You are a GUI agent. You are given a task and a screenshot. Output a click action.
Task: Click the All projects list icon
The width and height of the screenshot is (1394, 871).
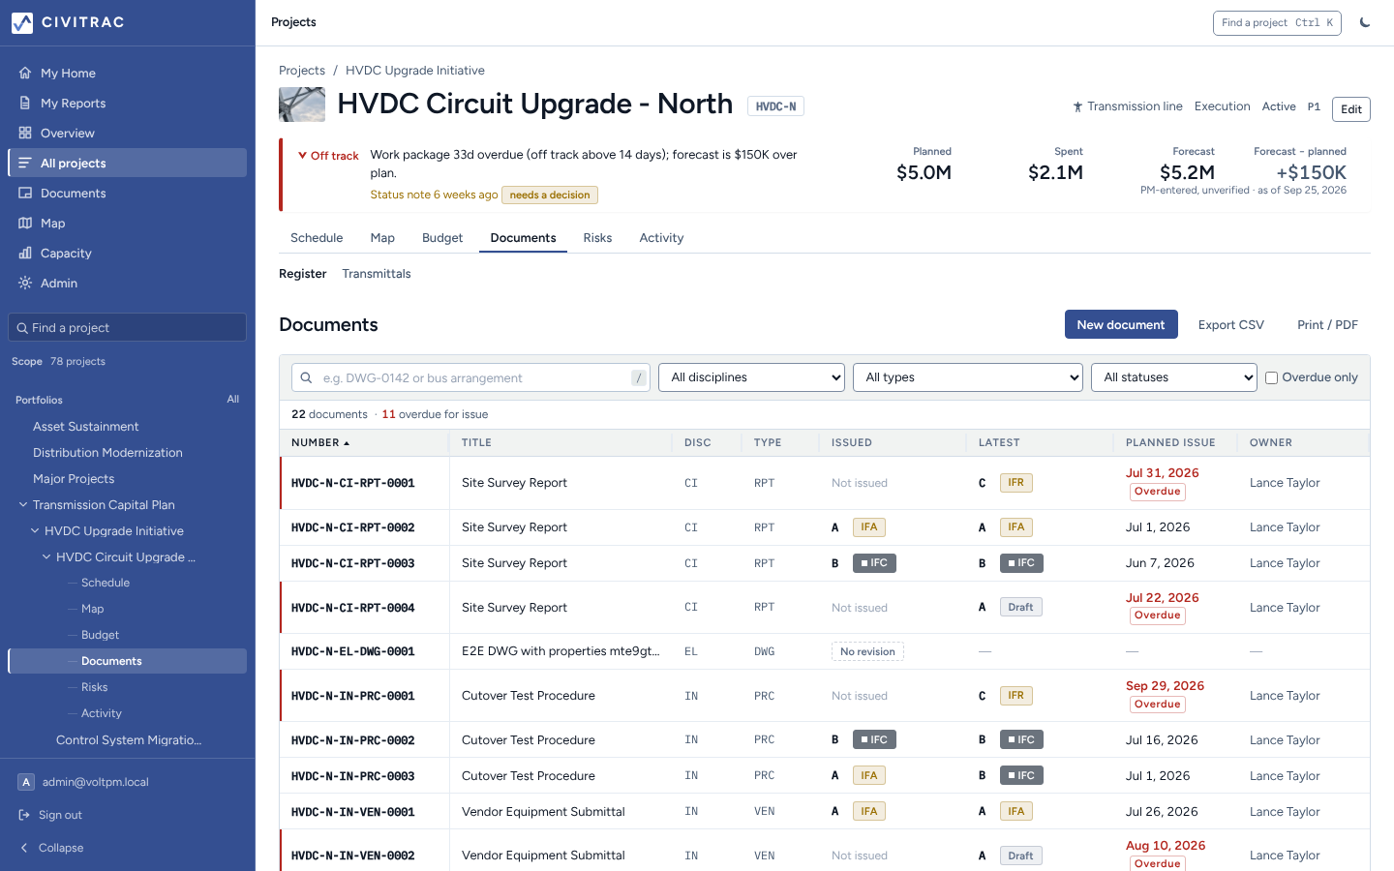point(25,163)
